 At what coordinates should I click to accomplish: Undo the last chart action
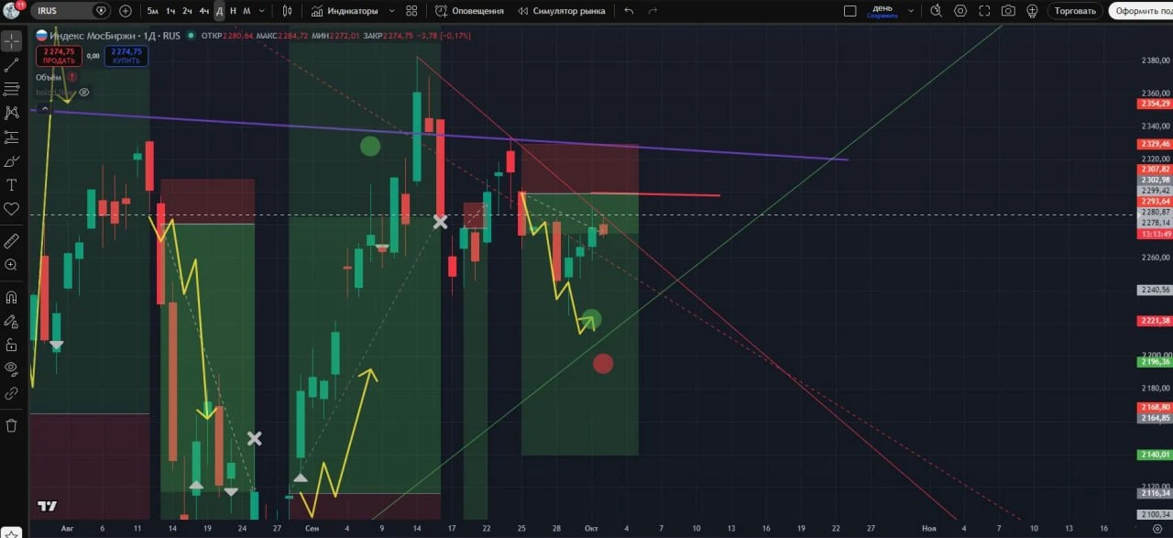(629, 11)
